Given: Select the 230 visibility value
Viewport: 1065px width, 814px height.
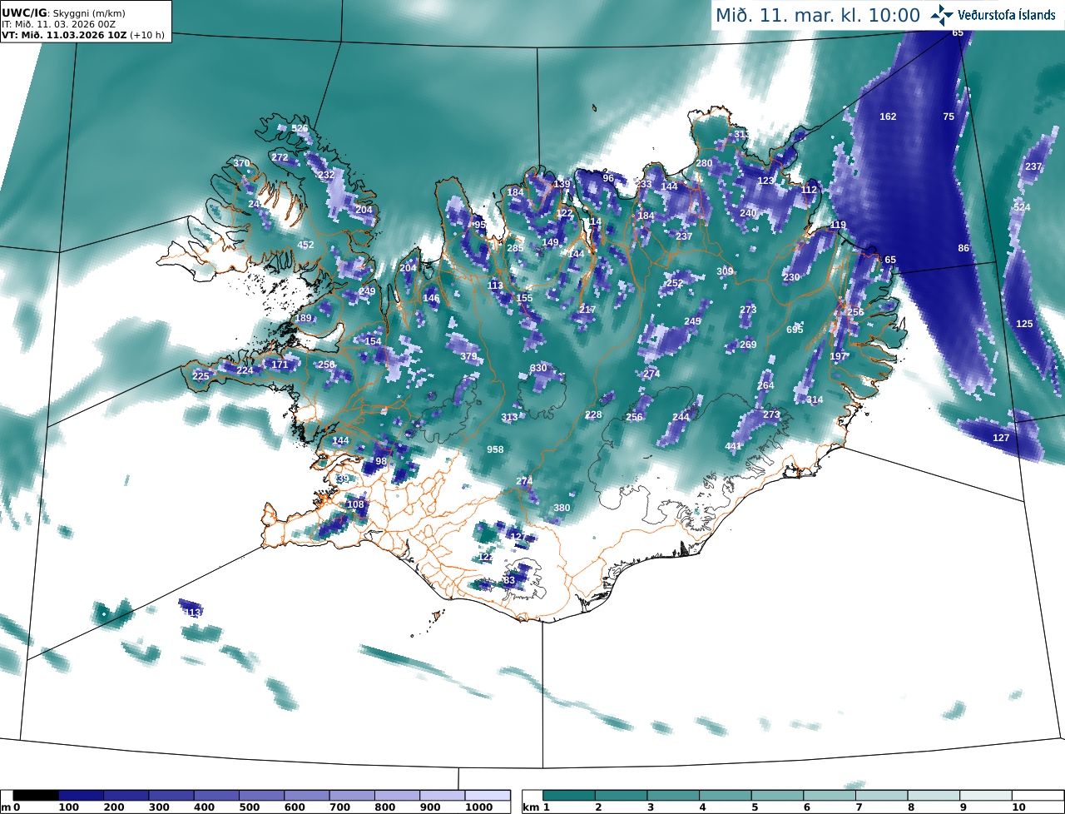Looking at the screenshot, I should [791, 277].
